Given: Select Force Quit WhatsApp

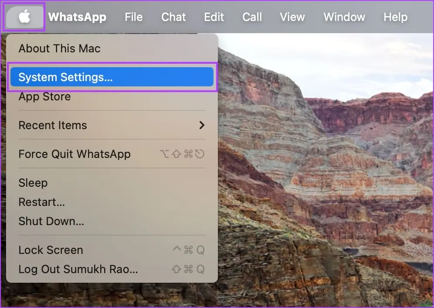Looking at the screenshot, I should click(75, 154).
